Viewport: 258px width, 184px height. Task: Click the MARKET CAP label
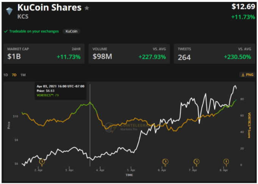[x=18, y=49]
